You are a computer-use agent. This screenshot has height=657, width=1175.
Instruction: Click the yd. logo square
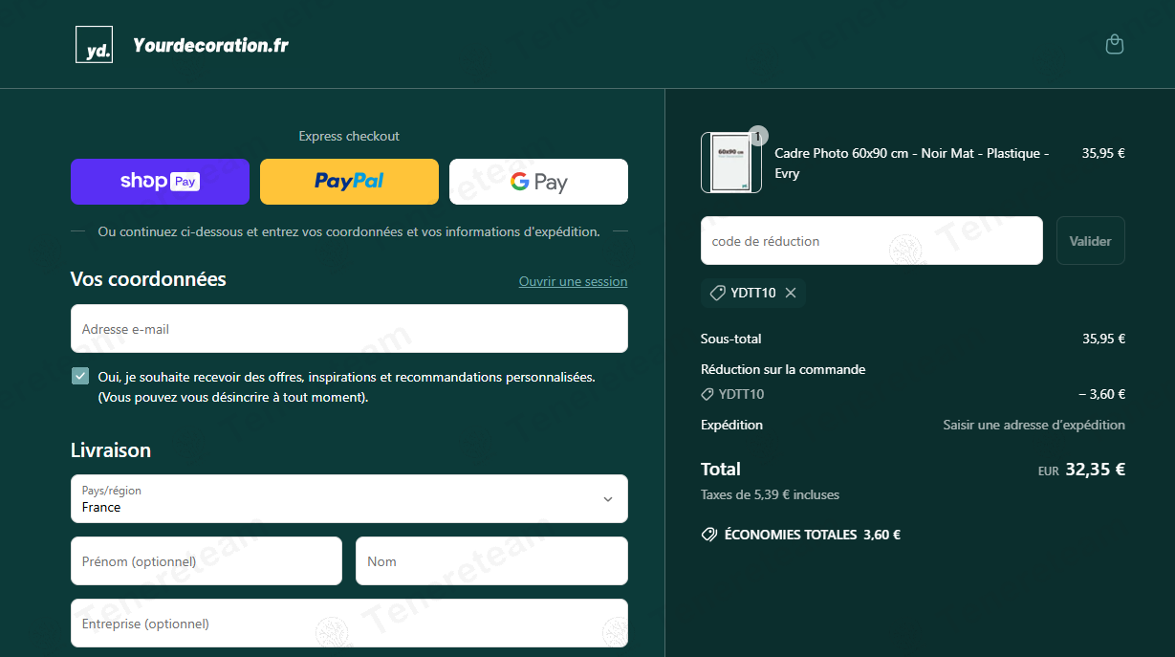tap(94, 45)
